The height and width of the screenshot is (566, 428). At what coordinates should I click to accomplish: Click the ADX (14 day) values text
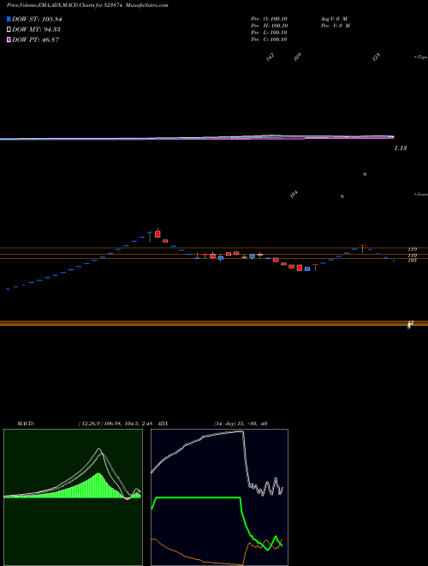point(240,424)
